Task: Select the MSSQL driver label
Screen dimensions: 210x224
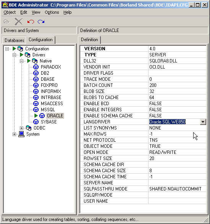Action: 48,110
